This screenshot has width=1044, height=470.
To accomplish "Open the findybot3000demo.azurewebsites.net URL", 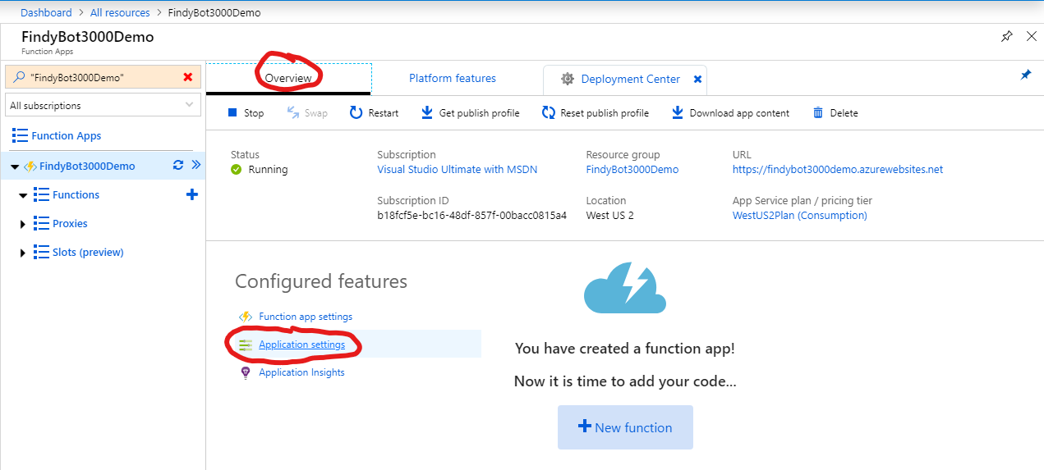I will point(838,170).
